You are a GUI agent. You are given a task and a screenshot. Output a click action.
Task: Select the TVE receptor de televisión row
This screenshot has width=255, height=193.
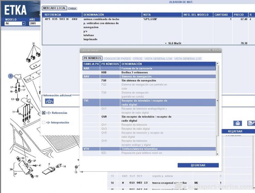pyautogui.click(x=149, y=103)
